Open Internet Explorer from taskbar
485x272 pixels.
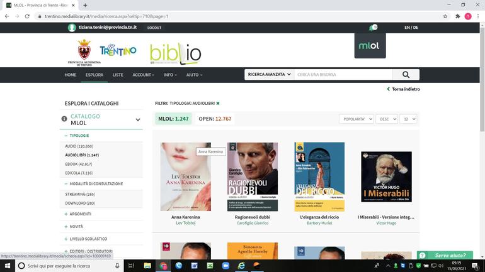coord(241,266)
